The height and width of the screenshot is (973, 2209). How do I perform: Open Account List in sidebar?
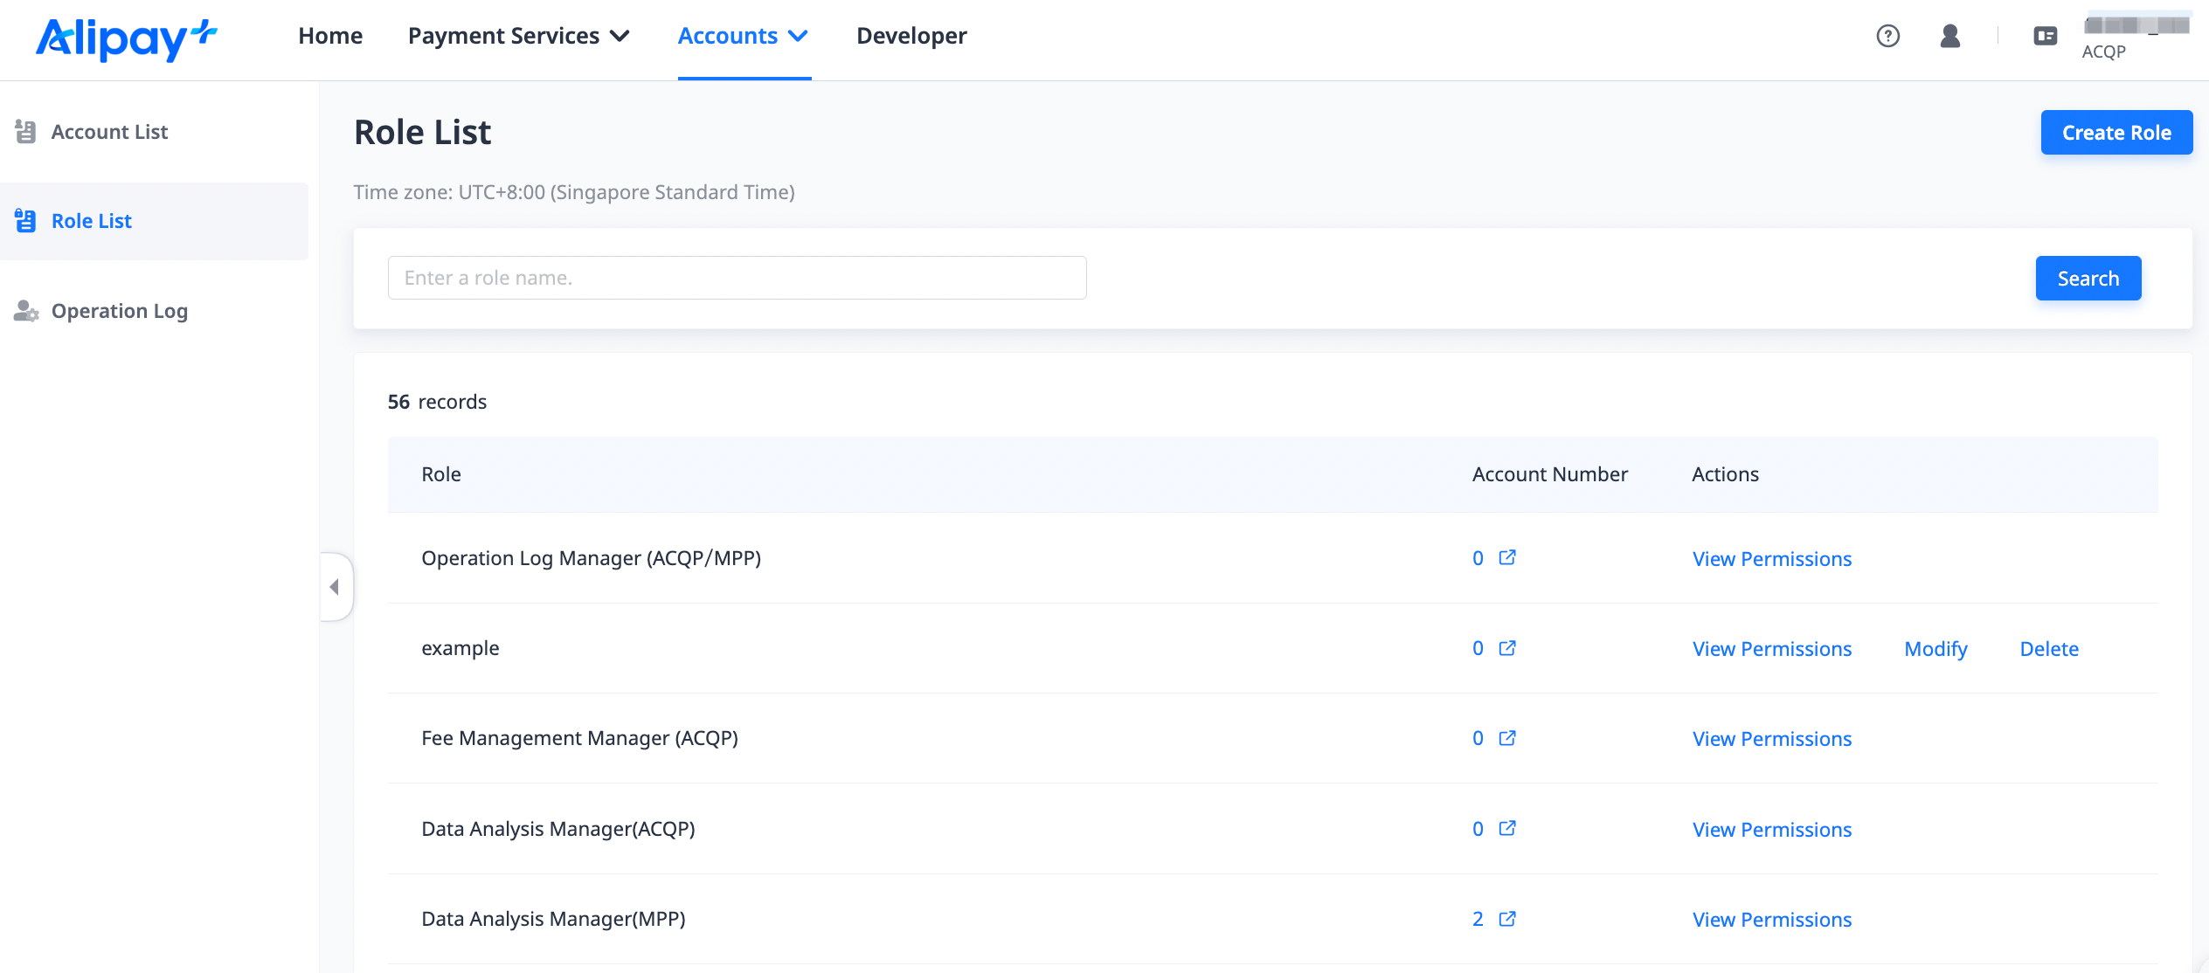tap(109, 132)
